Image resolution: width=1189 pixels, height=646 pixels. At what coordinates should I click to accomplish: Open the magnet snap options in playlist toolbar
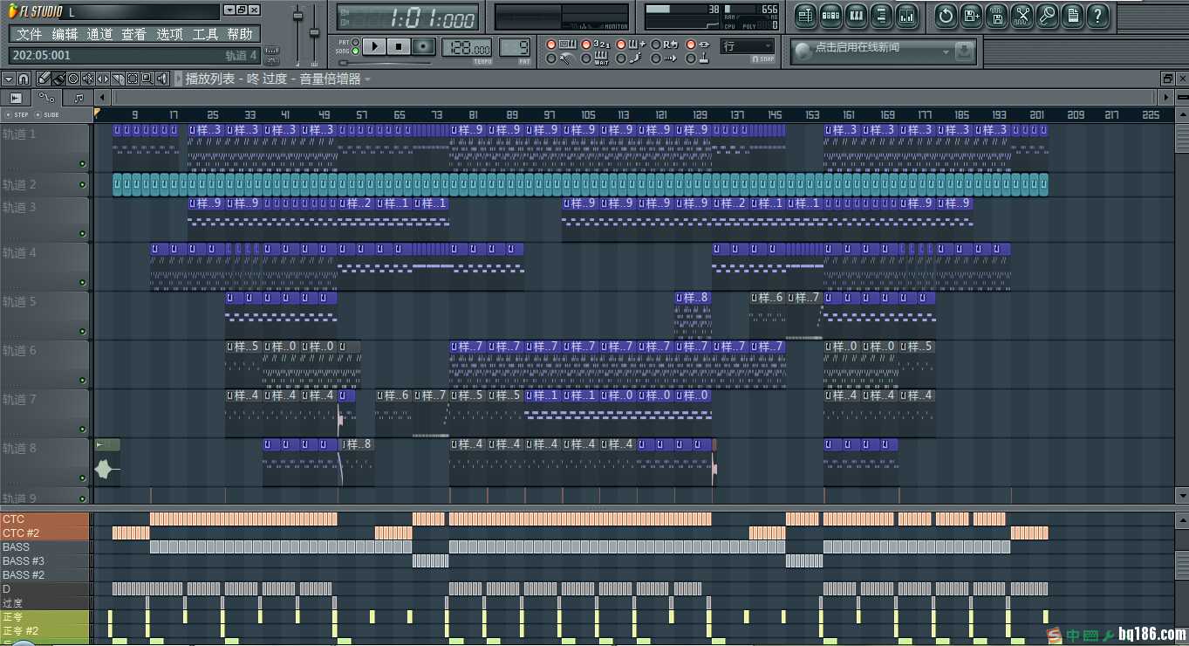pyautogui.click(x=24, y=79)
